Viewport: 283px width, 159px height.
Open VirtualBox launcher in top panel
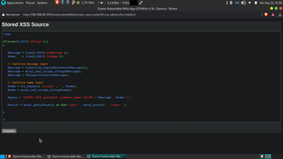(x=68, y=3)
